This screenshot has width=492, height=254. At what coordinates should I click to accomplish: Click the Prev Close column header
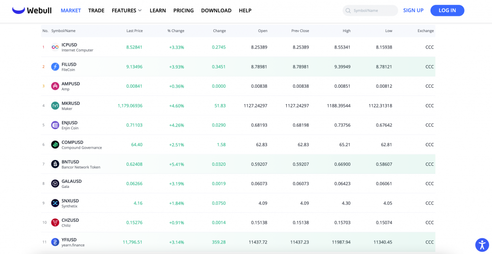pos(300,31)
